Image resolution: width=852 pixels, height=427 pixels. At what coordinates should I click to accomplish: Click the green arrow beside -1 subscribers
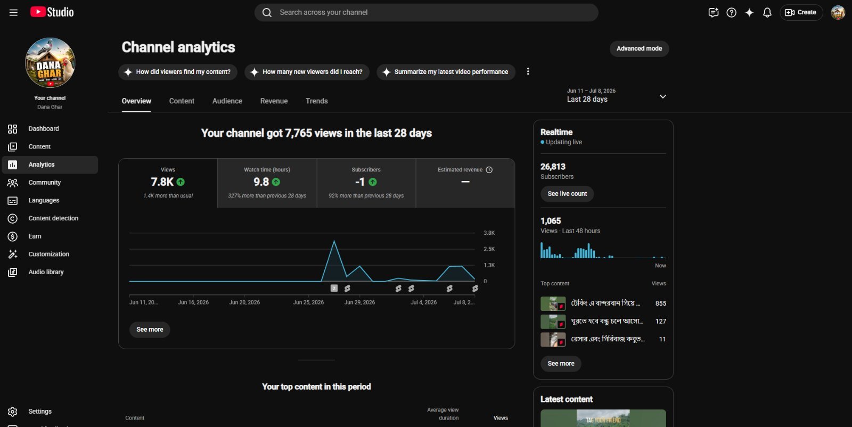pos(373,182)
